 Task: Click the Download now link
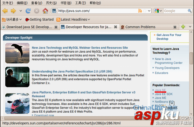click(x=44, y=115)
